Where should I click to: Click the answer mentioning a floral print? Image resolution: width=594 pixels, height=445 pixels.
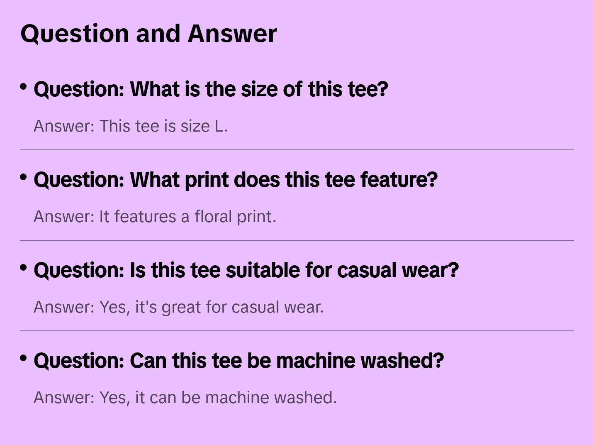[x=155, y=217]
